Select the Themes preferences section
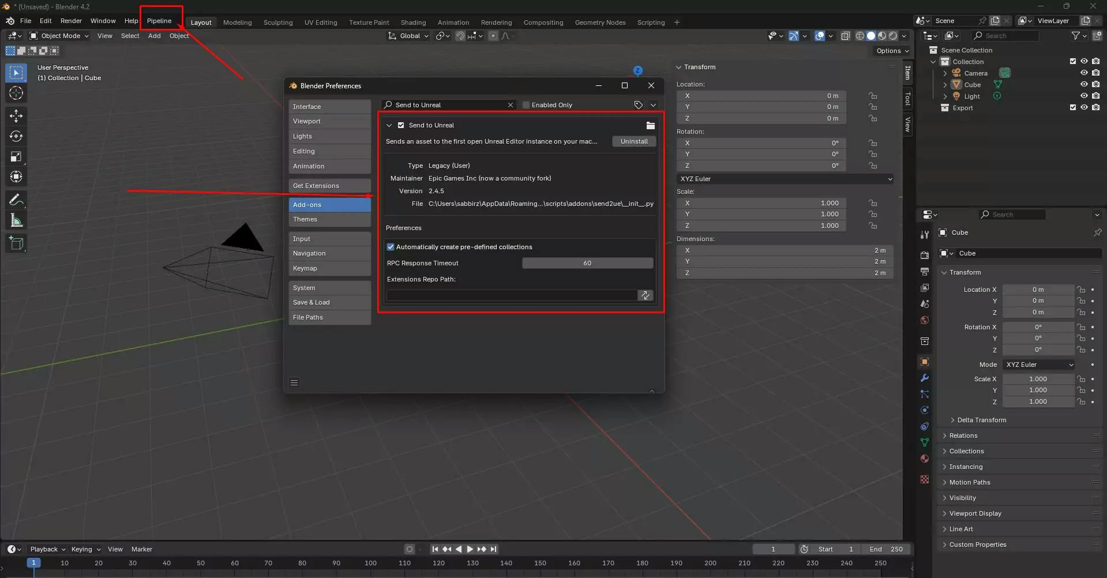The height and width of the screenshot is (578, 1107). (329, 219)
